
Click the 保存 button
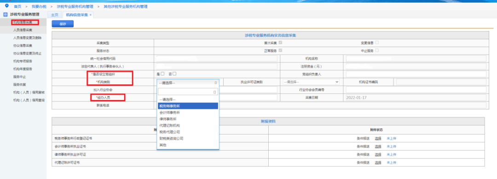63,24
